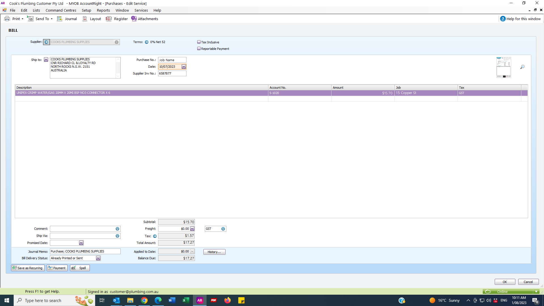Open the Send To dropdown arrow
The width and height of the screenshot is (544, 306).
tap(52, 19)
